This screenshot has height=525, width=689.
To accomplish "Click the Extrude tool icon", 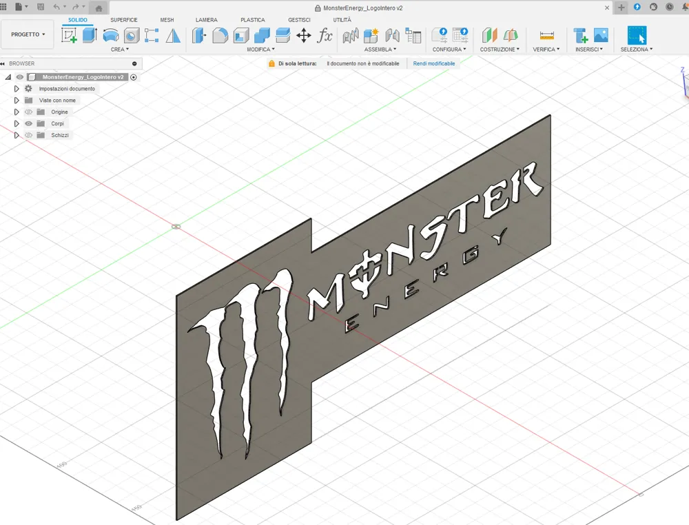I will pyautogui.click(x=90, y=35).
